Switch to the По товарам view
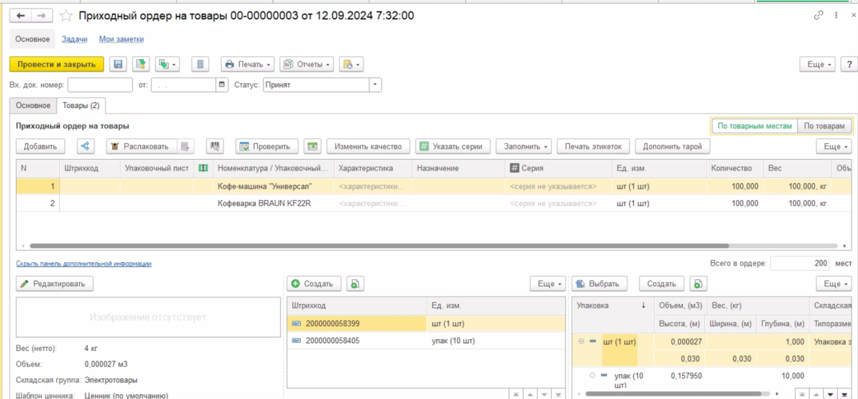 (x=824, y=126)
